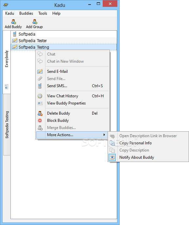Select View Chat History menu entry
189x225 pixels.
click(x=73, y=96)
